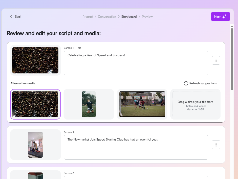This screenshot has width=238, height=179.
Task: Click the chevron between Prompt and Conversation
Action: tap(95, 17)
